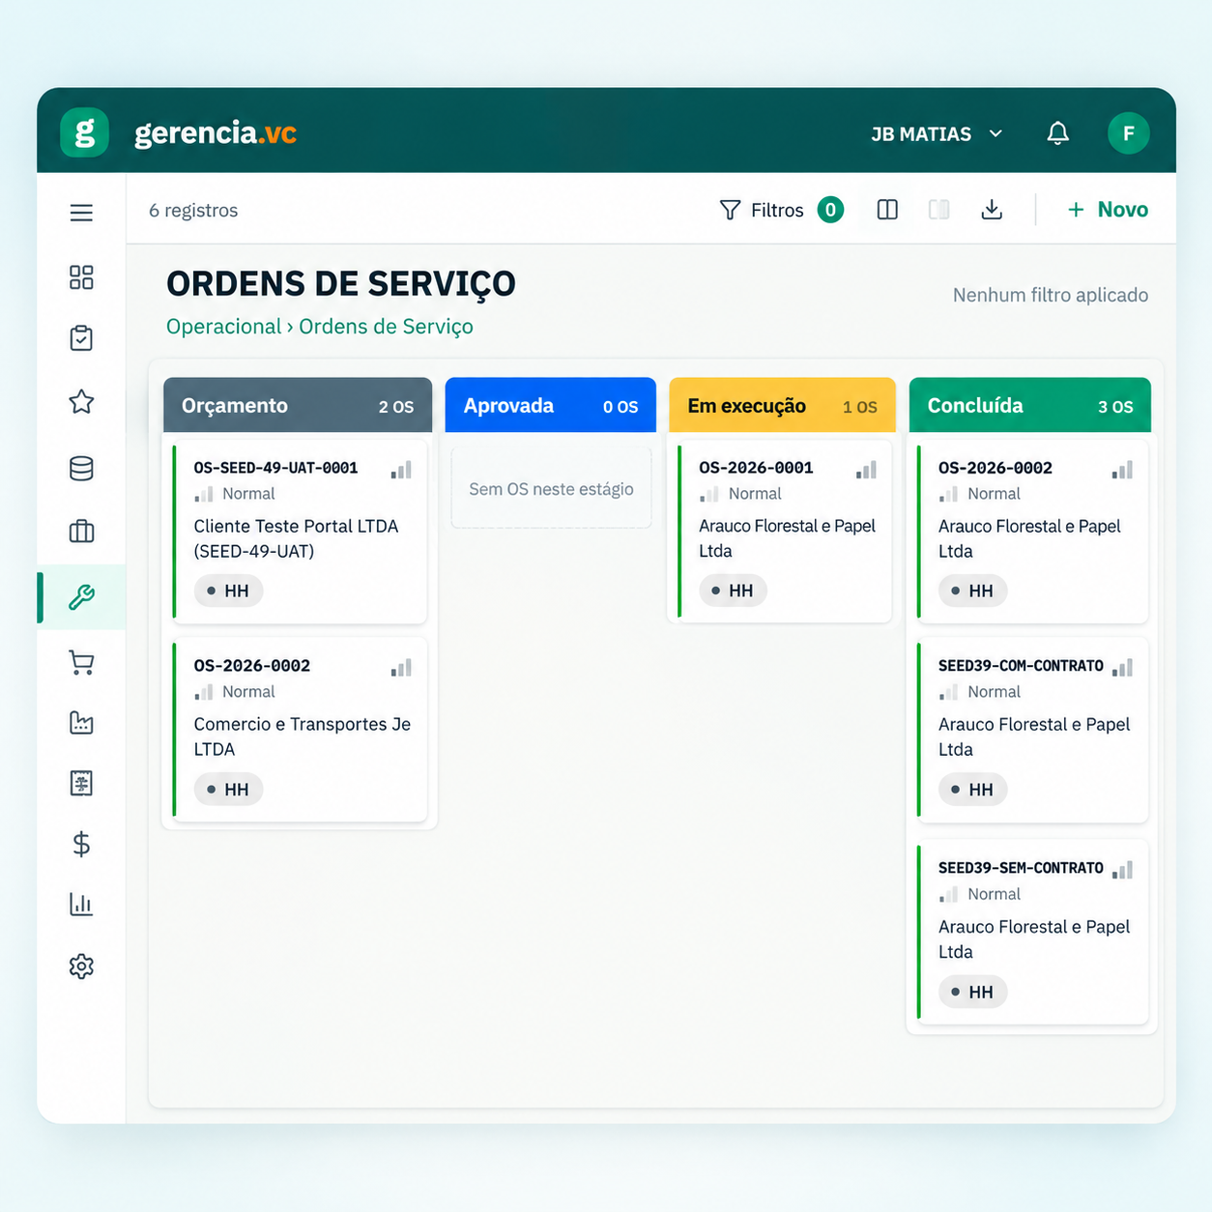Image resolution: width=1212 pixels, height=1212 pixels.
Task: Click HH tag on OS-2026-0001 card
Action: click(x=733, y=591)
